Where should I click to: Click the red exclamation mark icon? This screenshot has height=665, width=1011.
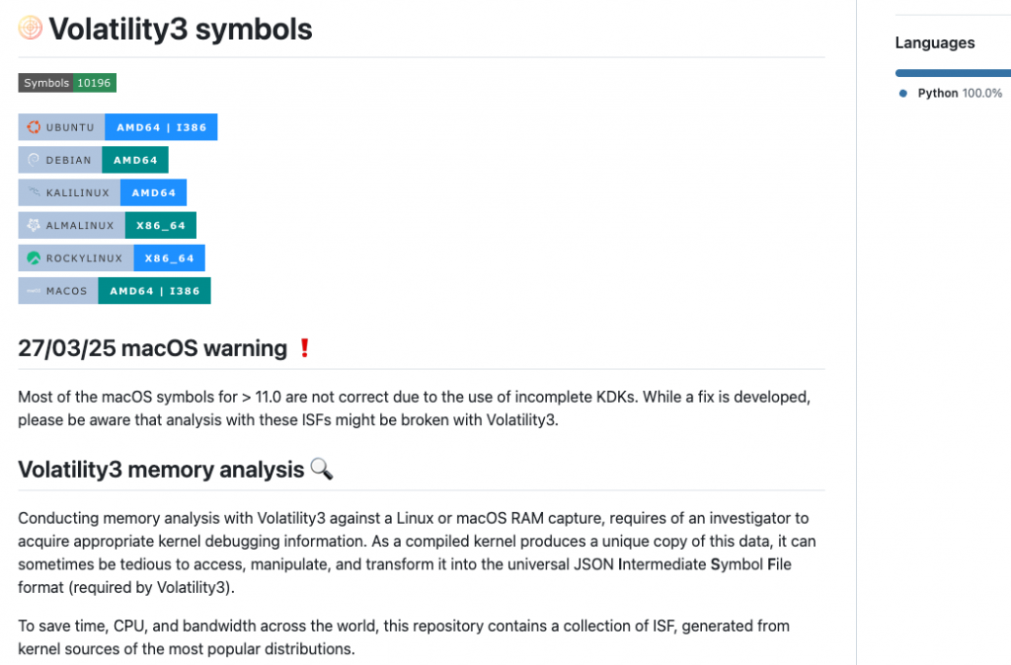304,348
